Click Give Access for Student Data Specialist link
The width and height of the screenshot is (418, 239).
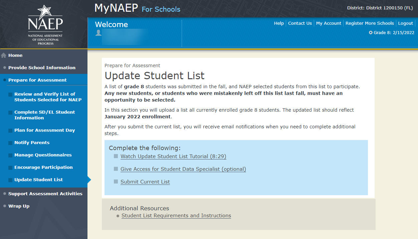point(183,169)
